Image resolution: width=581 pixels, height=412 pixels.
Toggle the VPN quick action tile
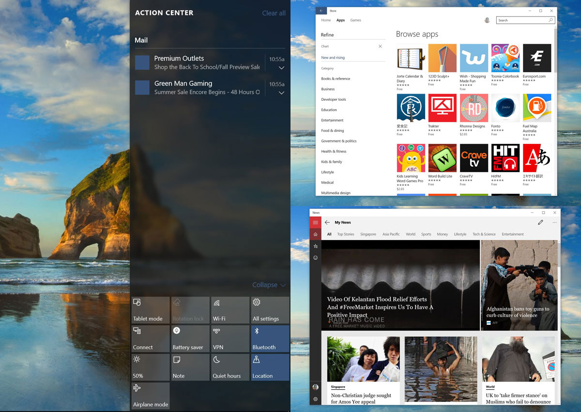[x=230, y=339]
